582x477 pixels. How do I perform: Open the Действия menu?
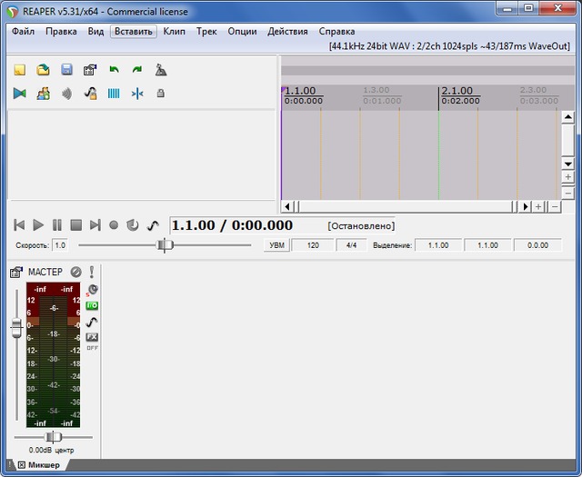287,31
